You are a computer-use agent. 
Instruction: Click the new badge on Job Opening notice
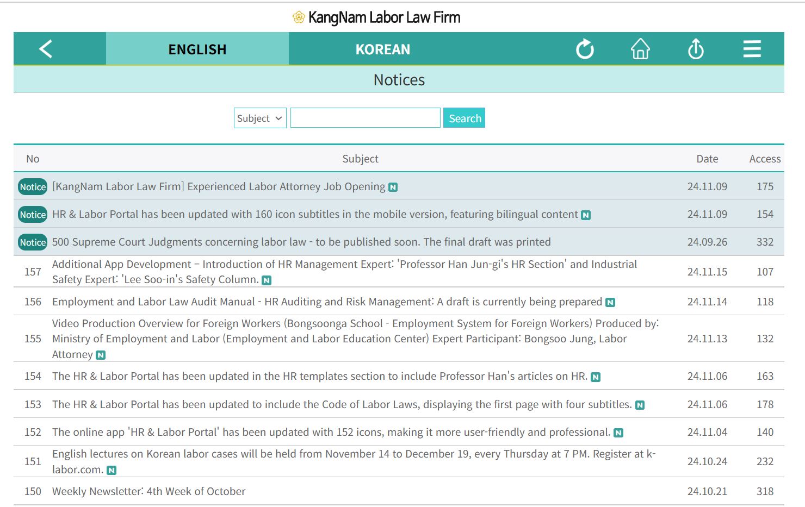[393, 187]
